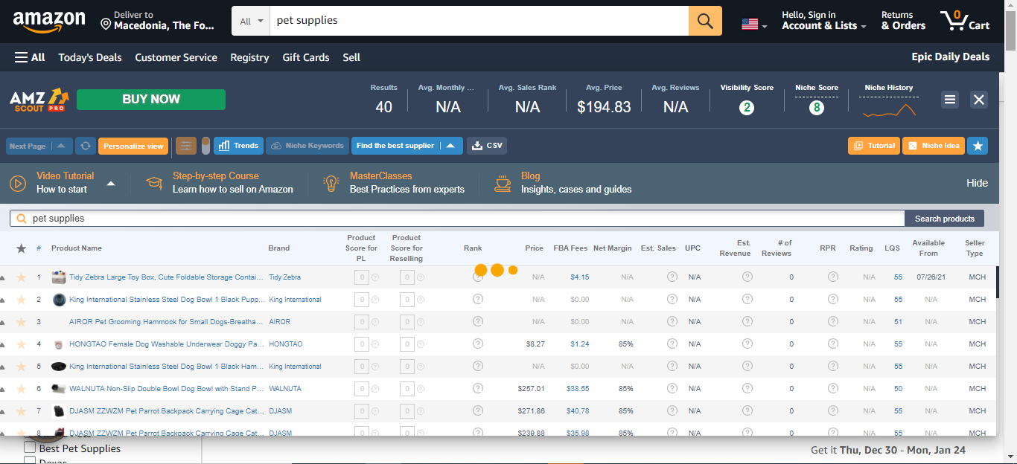Open the Next Page dropdown arrow
Image resolution: width=1017 pixels, height=464 pixels.
(63, 146)
